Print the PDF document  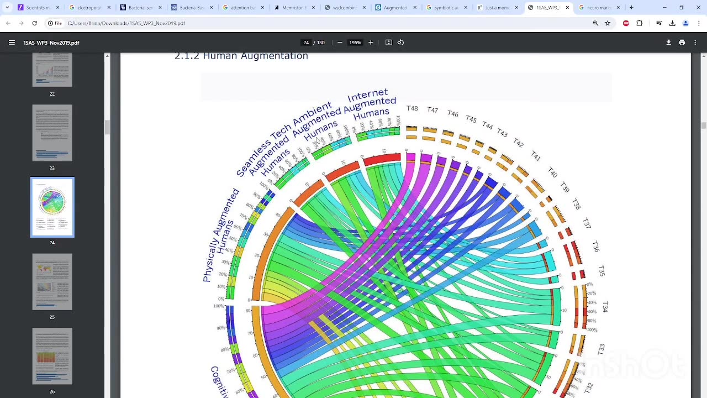tap(682, 43)
